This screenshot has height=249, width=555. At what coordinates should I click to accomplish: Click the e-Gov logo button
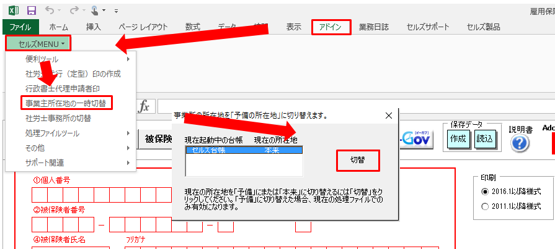(416, 140)
